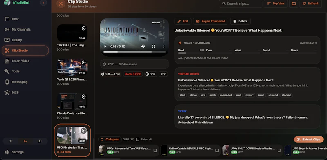Select the TERAFAB video thumbnail

pyautogui.click(x=72, y=33)
